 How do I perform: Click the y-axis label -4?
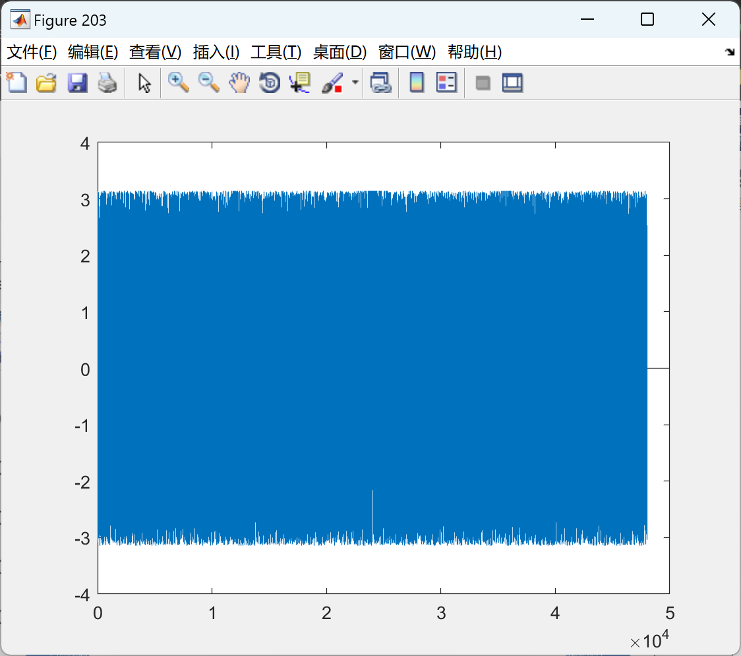click(82, 595)
